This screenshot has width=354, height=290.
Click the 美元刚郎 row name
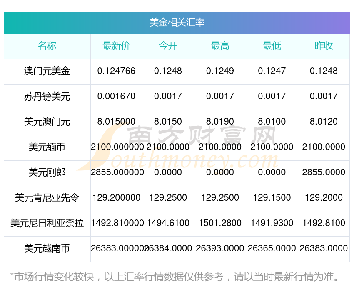click(x=47, y=172)
